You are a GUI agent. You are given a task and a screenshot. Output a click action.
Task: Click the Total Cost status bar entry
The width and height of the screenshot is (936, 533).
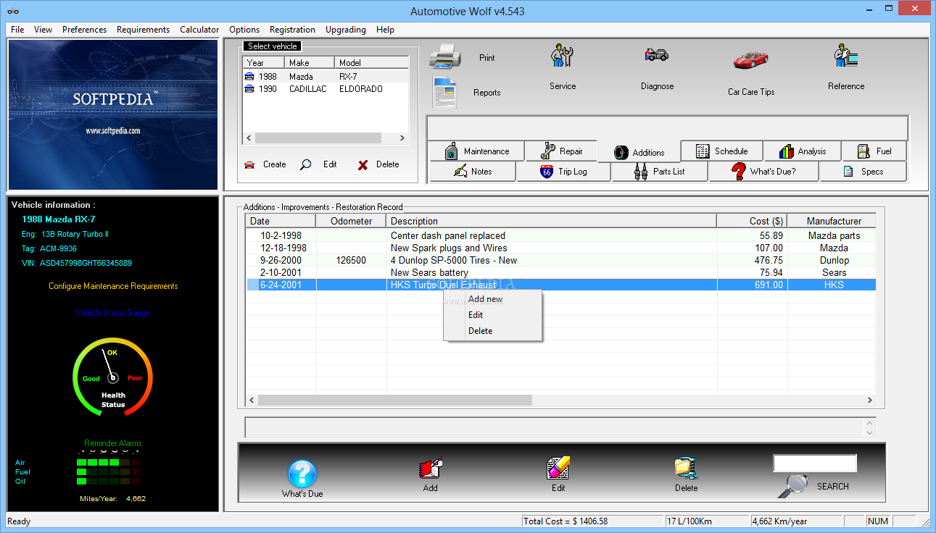click(x=592, y=521)
